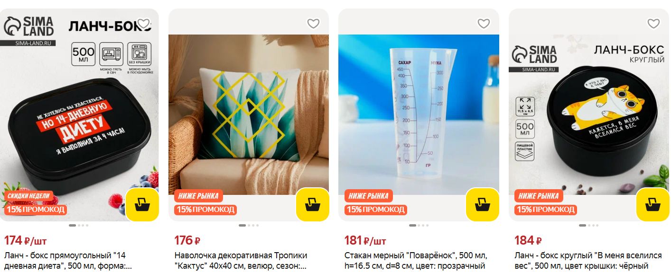This screenshot has height=272, width=671.
Task: Open the '14 дневная диета' lunch box title
Action: point(68,261)
